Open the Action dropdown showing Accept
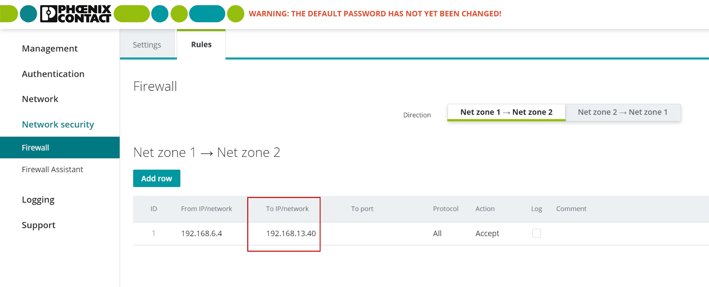Viewport: 709px width, 287px height. (x=487, y=233)
